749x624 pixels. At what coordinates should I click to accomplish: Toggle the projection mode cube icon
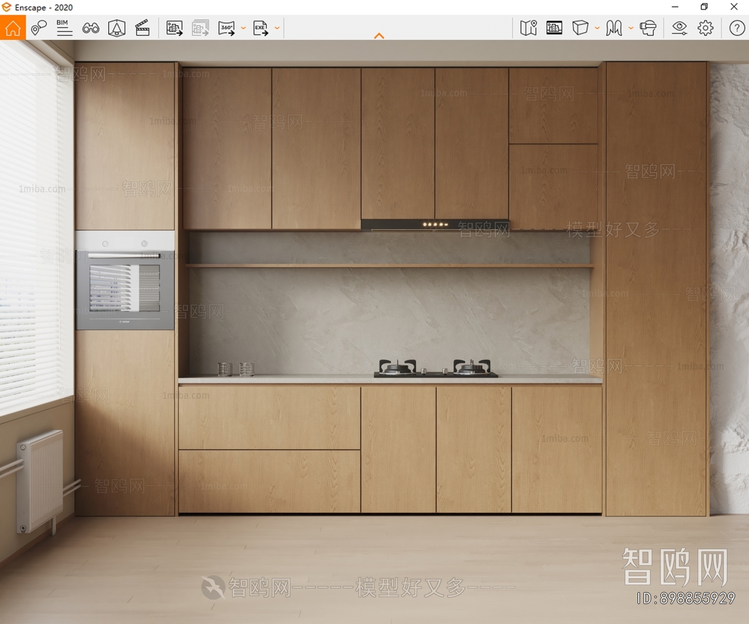tap(580, 28)
